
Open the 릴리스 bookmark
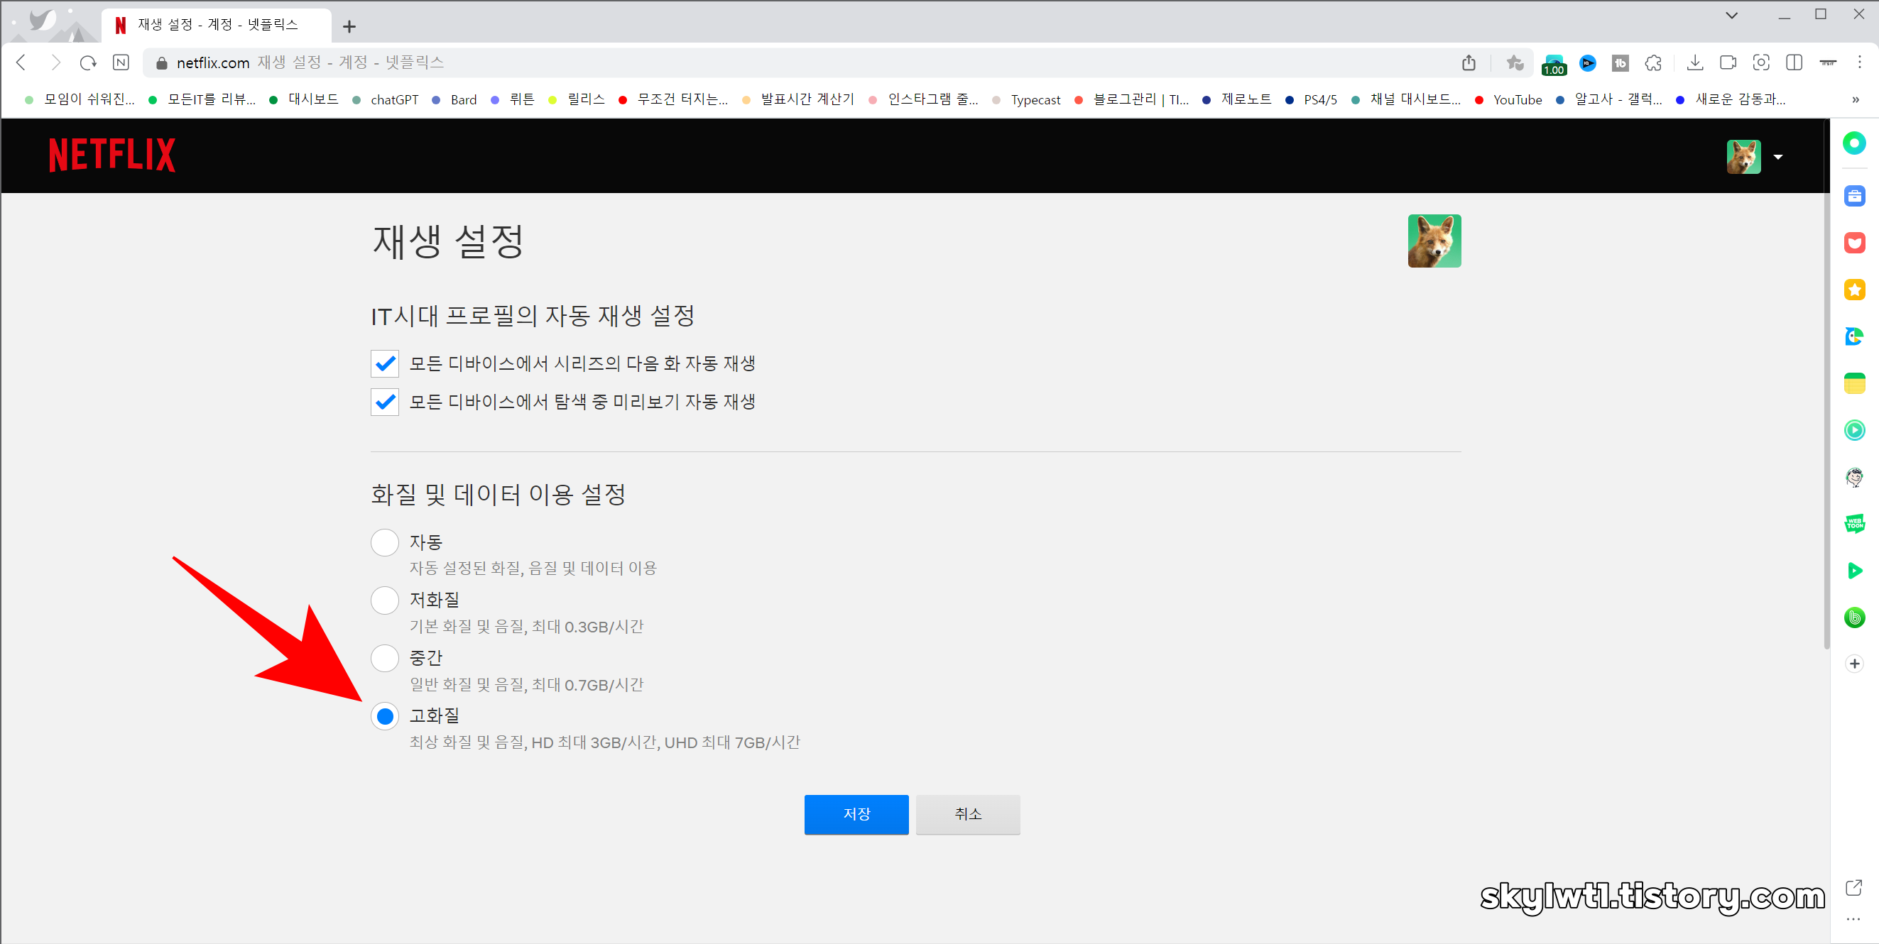(577, 99)
